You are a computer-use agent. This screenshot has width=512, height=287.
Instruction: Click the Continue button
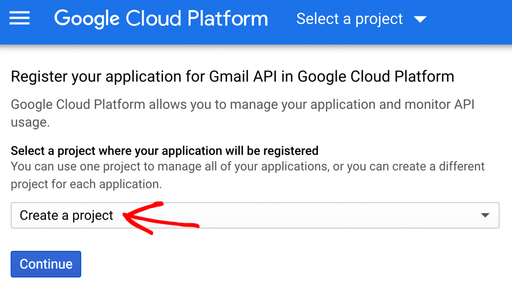(x=46, y=264)
